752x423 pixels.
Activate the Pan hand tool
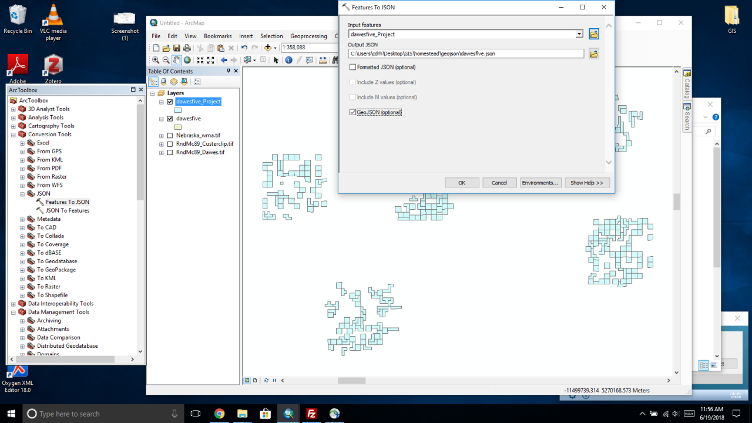(x=176, y=60)
